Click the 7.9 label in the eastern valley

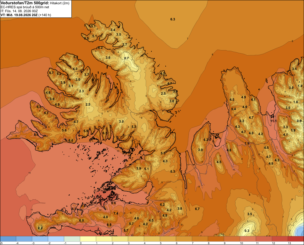(247, 143)
